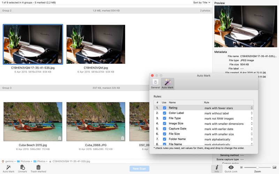Select the C19HEN3VQM.jpg thumbnail
This screenshot has width=279, height=174.
(x=96, y=44)
